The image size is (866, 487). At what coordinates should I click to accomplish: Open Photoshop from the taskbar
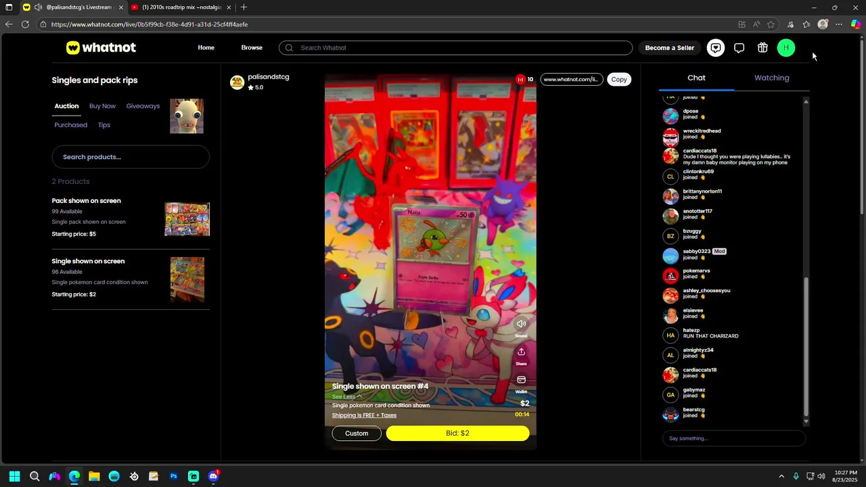click(x=174, y=476)
